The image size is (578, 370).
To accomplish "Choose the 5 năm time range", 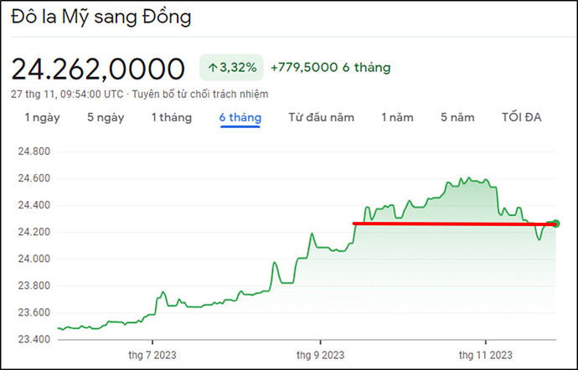I will (x=457, y=117).
